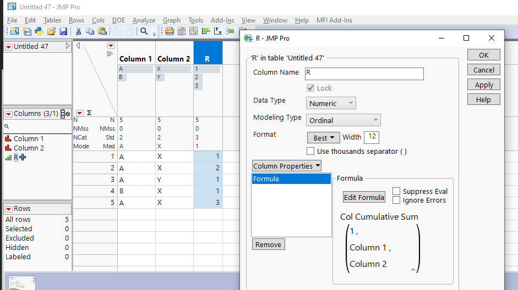Click Cancel in the R column dialog
The width and height of the screenshot is (518, 290).
coord(484,70)
